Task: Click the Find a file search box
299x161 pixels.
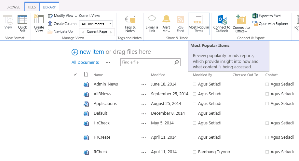Action: (147, 62)
